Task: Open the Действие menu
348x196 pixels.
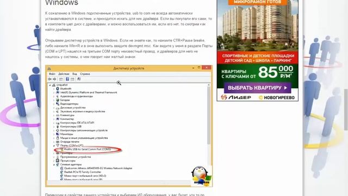Action: point(64,74)
